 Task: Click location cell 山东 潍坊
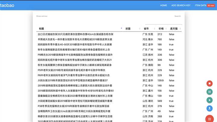click(x=148, y=101)
